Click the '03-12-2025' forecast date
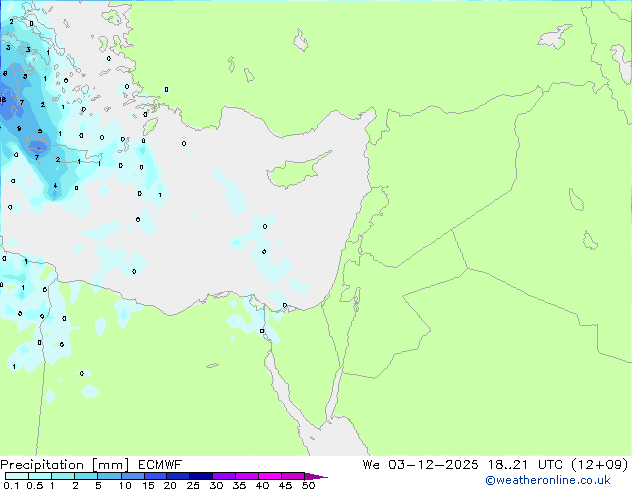The image size is (632, 489). 434,465
